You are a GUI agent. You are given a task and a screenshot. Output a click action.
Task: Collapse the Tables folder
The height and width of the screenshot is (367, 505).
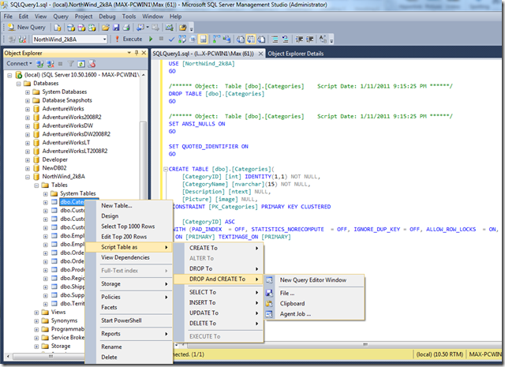(x=36, y=185)
